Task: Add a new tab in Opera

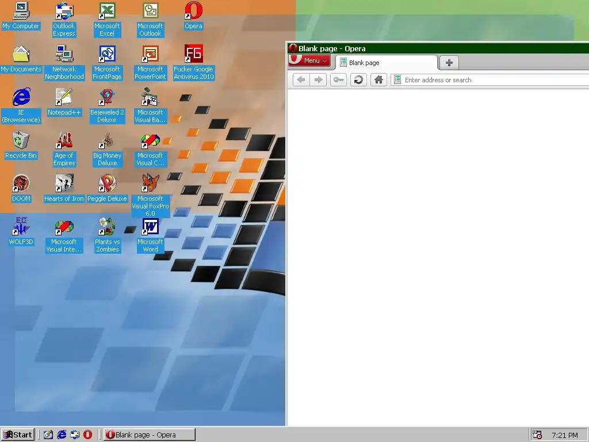Action: point(449,63)
